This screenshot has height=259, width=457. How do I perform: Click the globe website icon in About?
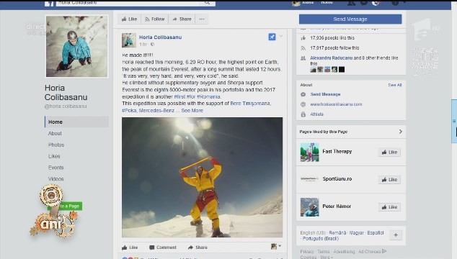pos(303,104)
